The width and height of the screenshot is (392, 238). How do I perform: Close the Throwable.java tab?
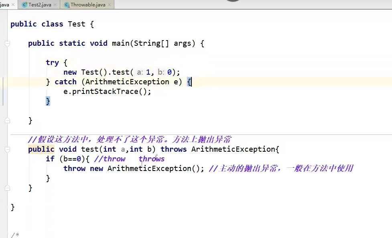[x=109, y=4]
